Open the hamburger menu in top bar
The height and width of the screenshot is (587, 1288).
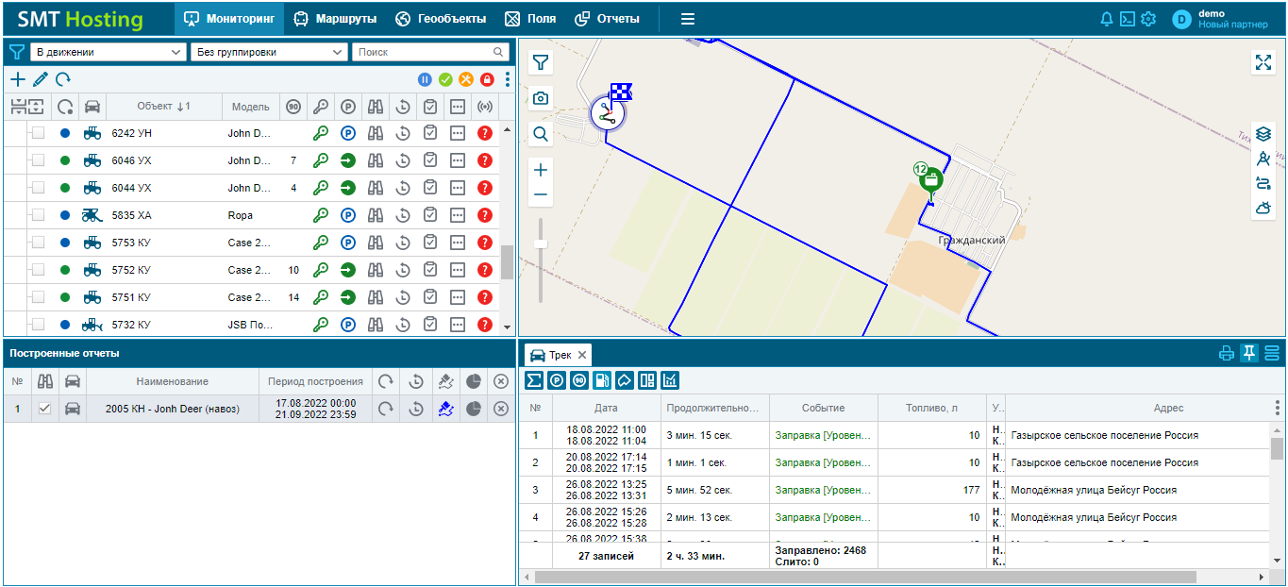point(688,19)
